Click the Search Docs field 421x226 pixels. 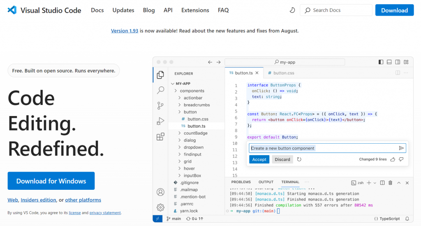click(336, 10)
